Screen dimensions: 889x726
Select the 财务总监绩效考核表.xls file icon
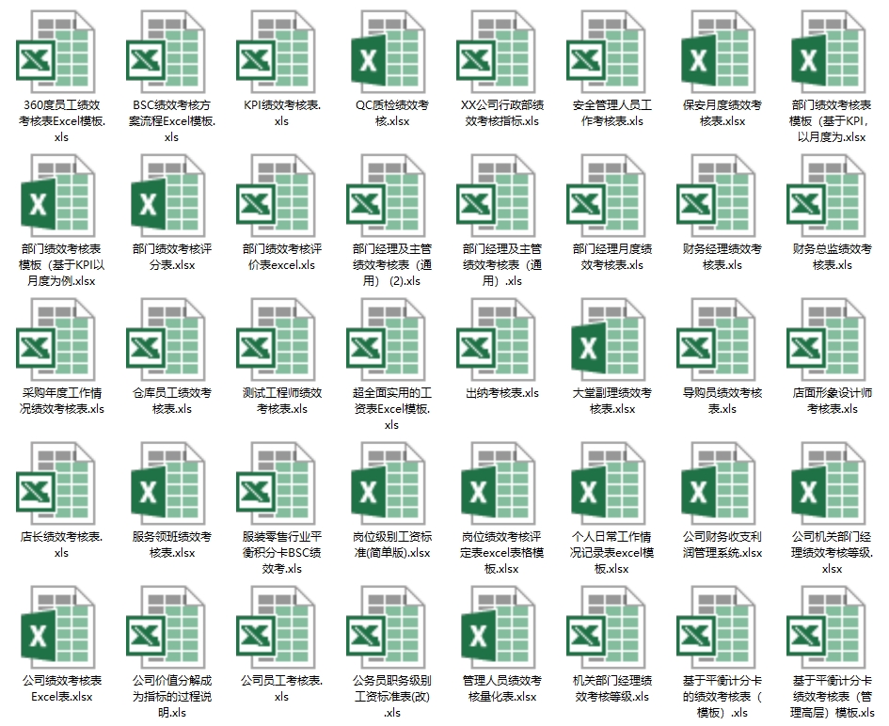(826, 195)
